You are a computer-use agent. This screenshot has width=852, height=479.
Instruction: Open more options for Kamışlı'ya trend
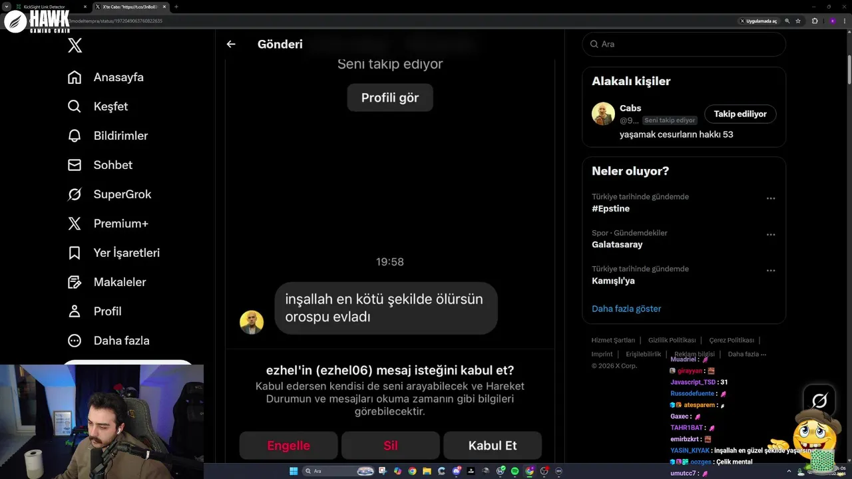pos(771,270)
